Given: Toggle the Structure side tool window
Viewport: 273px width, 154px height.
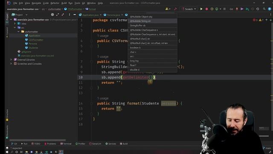Looking at the screenshot, I should (7, 115).
